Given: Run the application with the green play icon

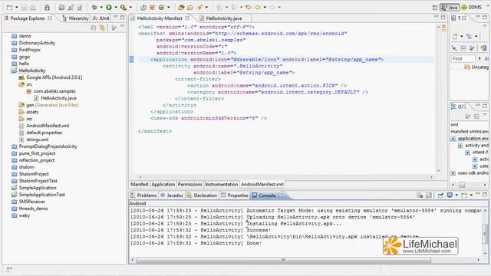Looking at the screenshot, I should tap(109, 7).
